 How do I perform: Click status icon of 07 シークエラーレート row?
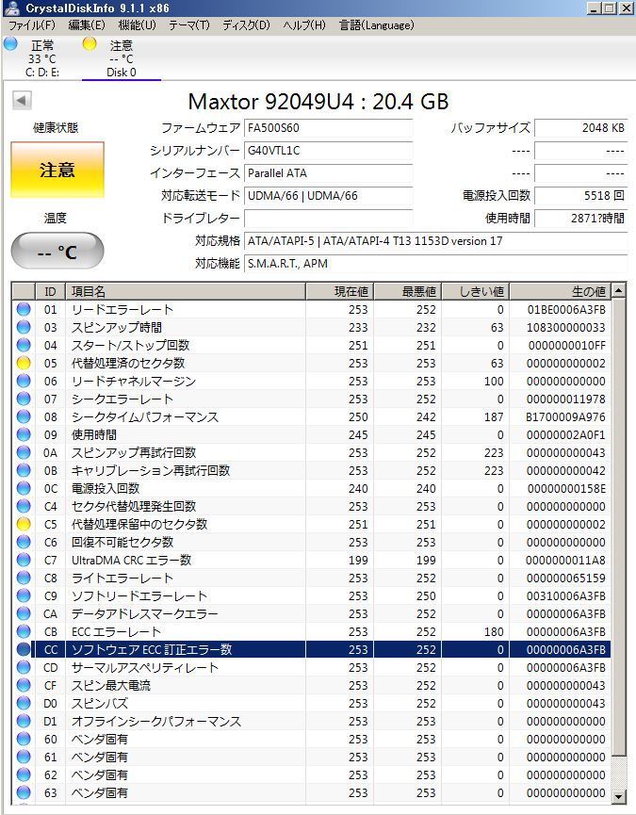point(24,399)
